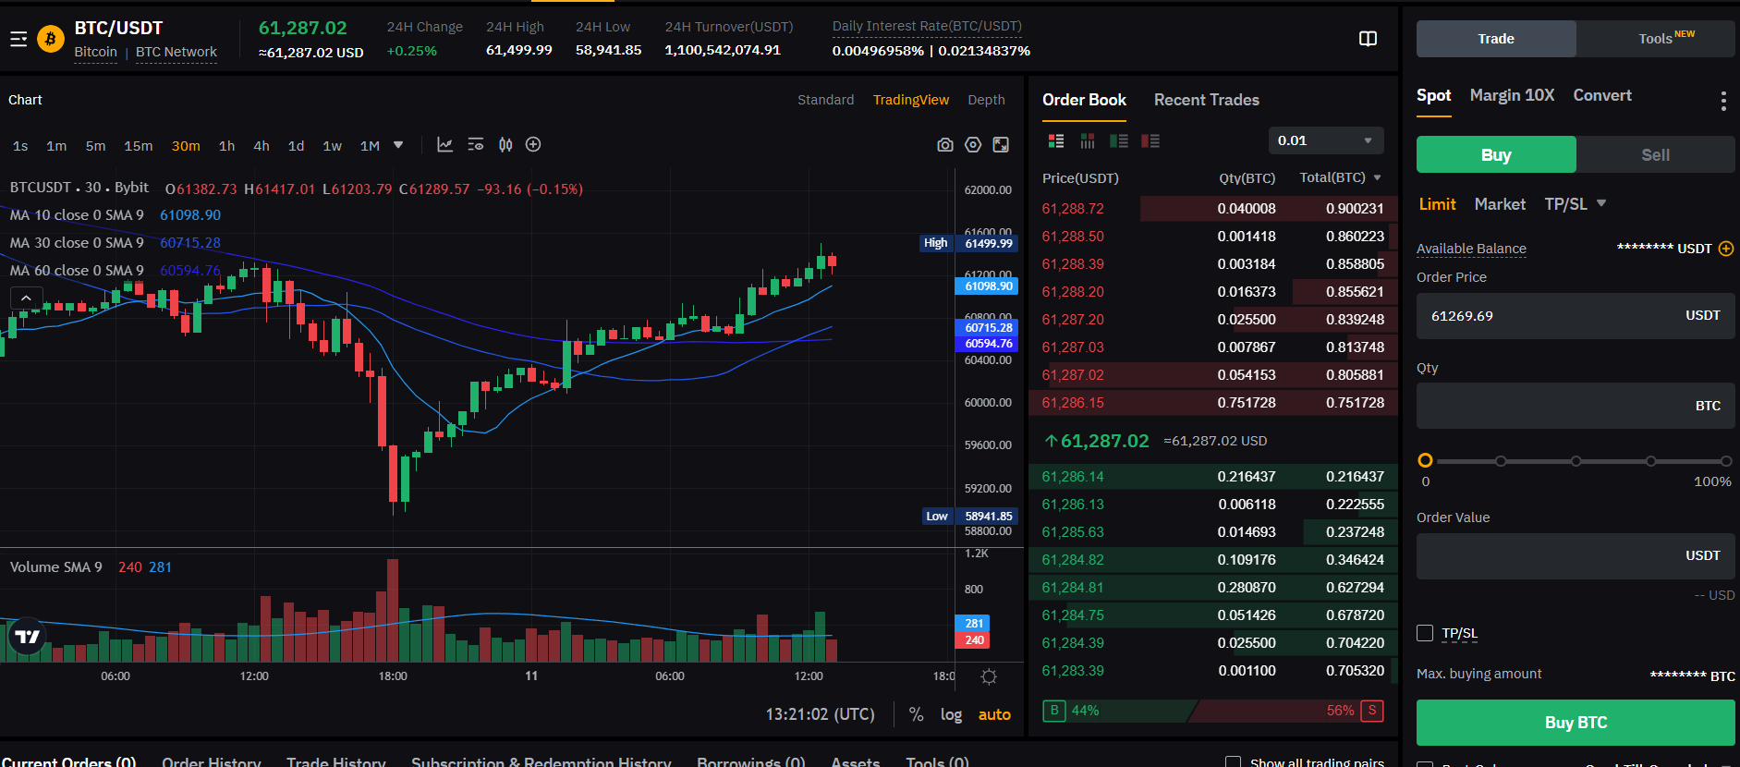Screen dimensions: 1740x767
Task: Open the hamburger menu beside BTC/USDT
Action: point(18,39)
